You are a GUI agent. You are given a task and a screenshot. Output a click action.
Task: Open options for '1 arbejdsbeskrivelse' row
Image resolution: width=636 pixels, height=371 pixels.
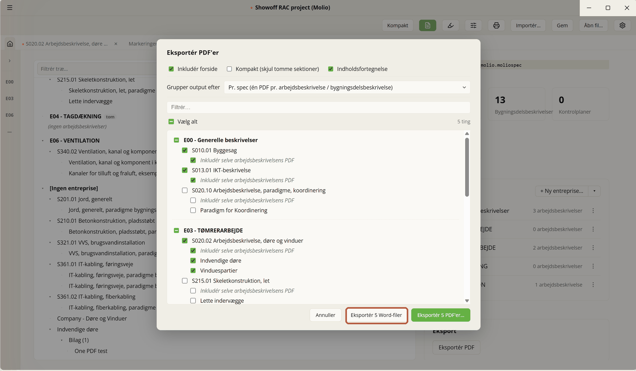[593, 285]
